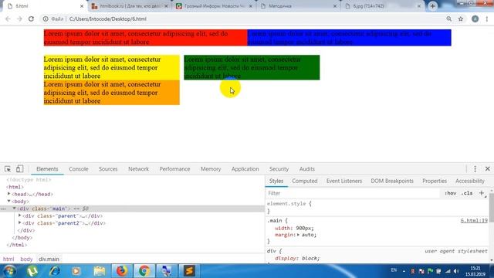The image size is (494, 278).
Task: Switch to the htmlbook.ru browser tab
Action: click(130, 6)
